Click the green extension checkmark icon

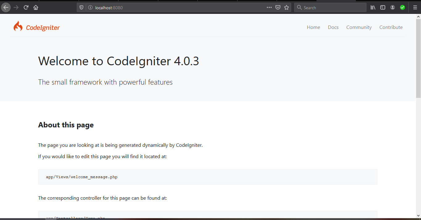(402, 7)
